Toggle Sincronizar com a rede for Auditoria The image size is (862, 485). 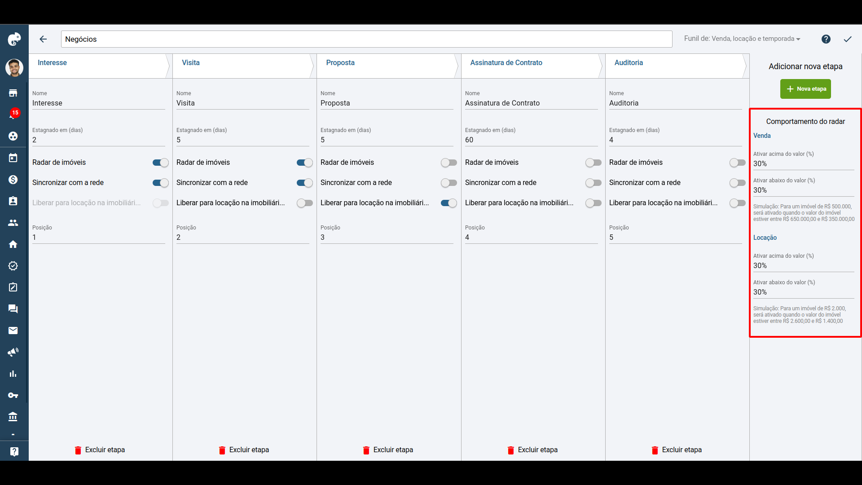(x=737, y=183)
